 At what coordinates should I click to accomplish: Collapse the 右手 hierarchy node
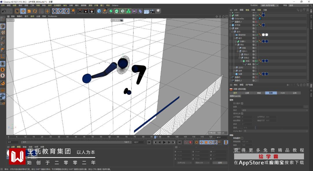click(x=234, y=38)
